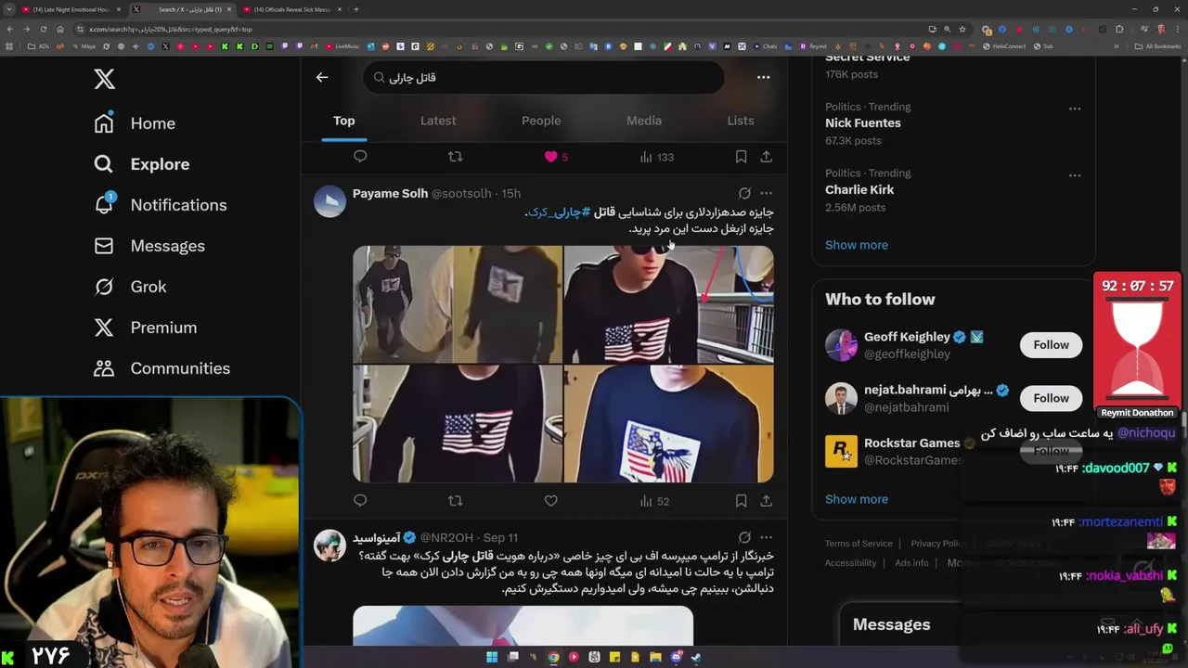Open Nick Fuentes trending topic
The width and height of the screenshot is (1188, 668).
tap(863, 123)
